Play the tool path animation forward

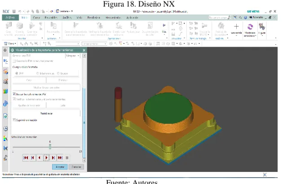pos(46,158)
